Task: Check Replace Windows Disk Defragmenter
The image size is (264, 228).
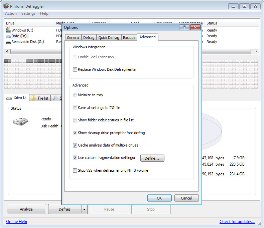Action: 75,70
